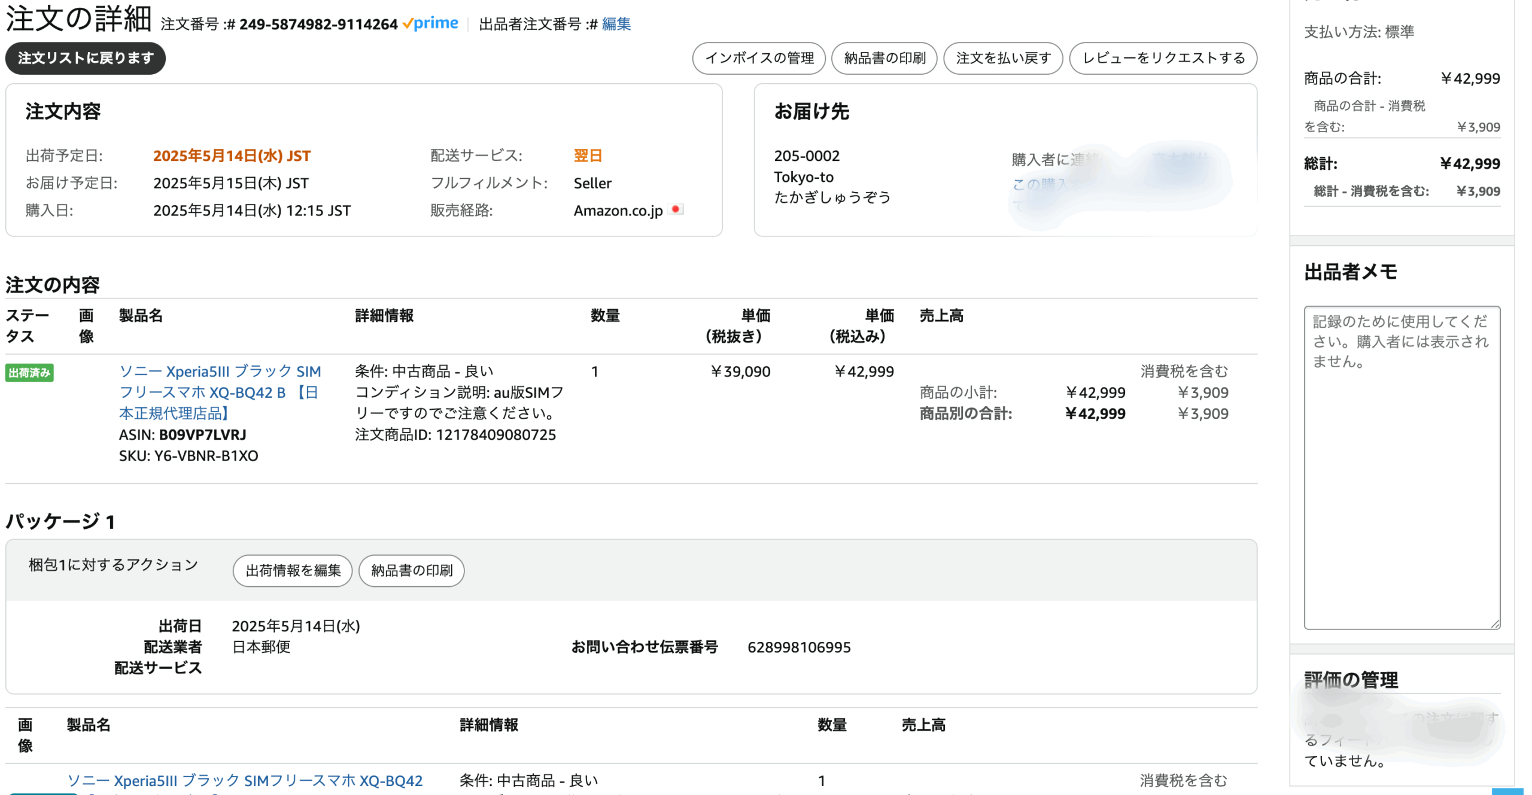Click 翌日 delivery service value
The height and width of the screenshot is (795, 1532).
[x=588, y=156]
